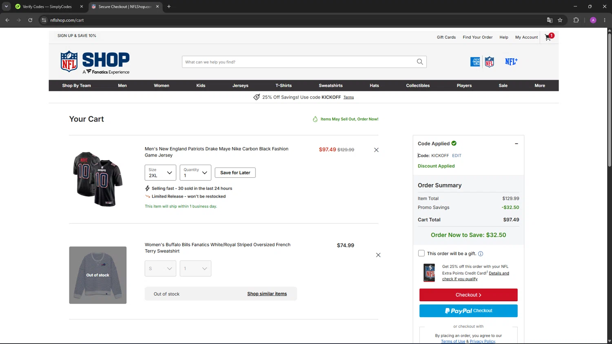Open the Size 2XL dropdown for the jersey
The height and width of the screenshot is (344, 612).
[160, 172]
